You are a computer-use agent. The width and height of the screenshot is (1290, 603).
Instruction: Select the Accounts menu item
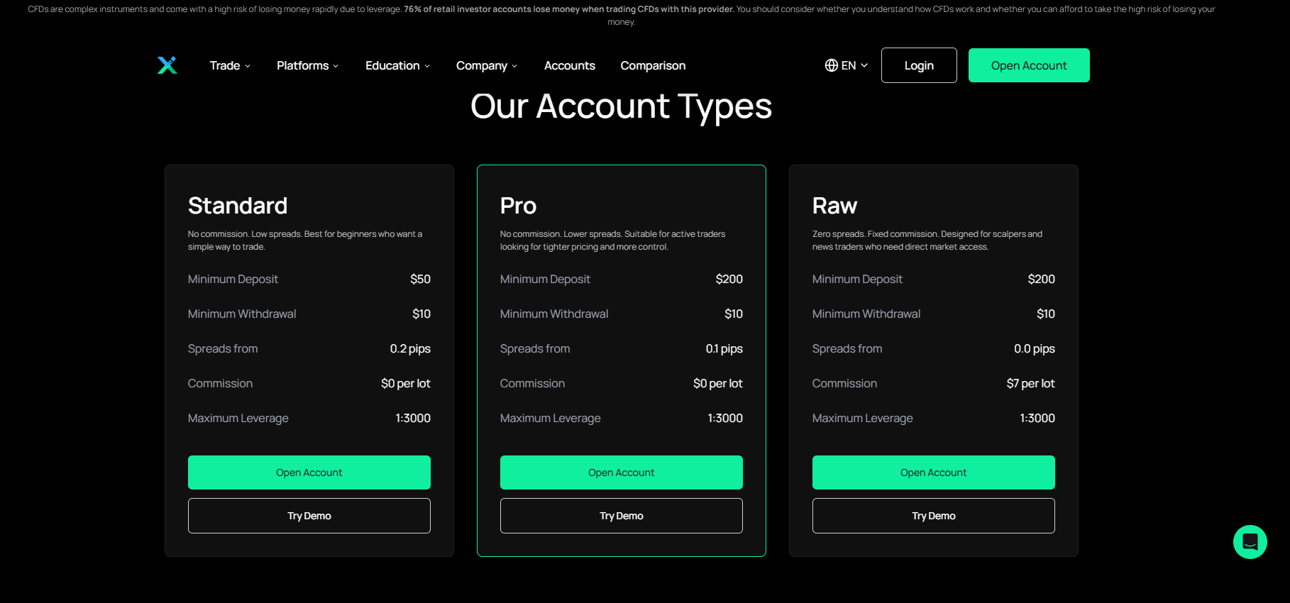tap(569, 65)
